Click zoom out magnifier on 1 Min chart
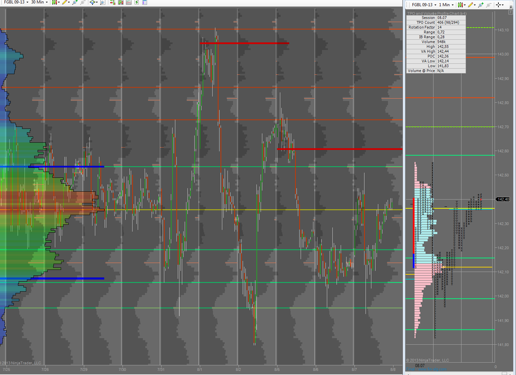Viewport: 516px width, 375px height. pos(488,5)
